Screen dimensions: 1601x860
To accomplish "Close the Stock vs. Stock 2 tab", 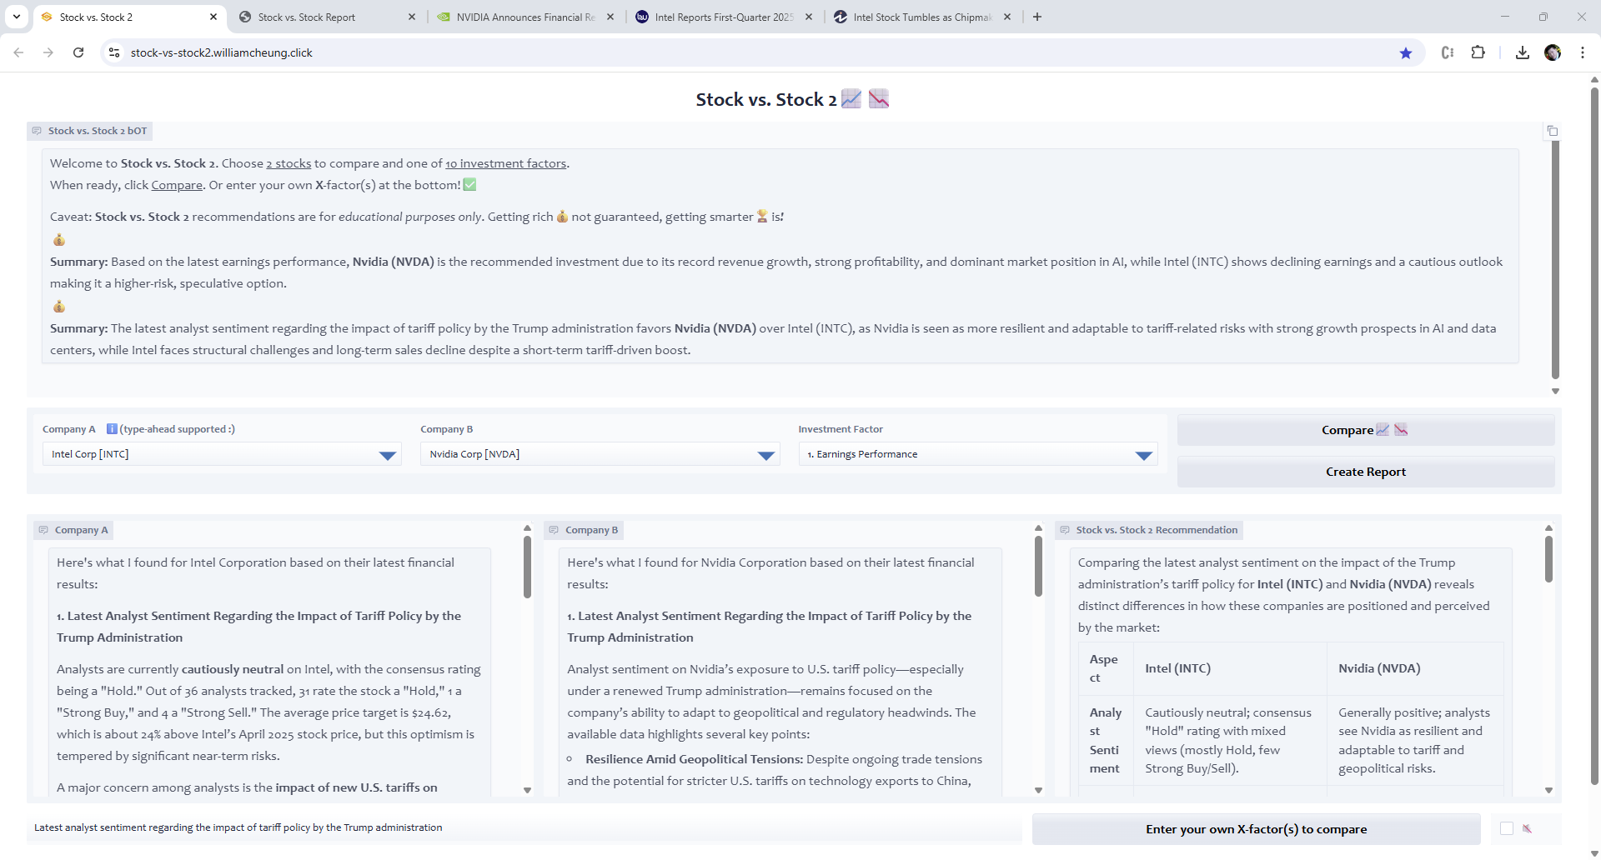I will tap(213, 17).
